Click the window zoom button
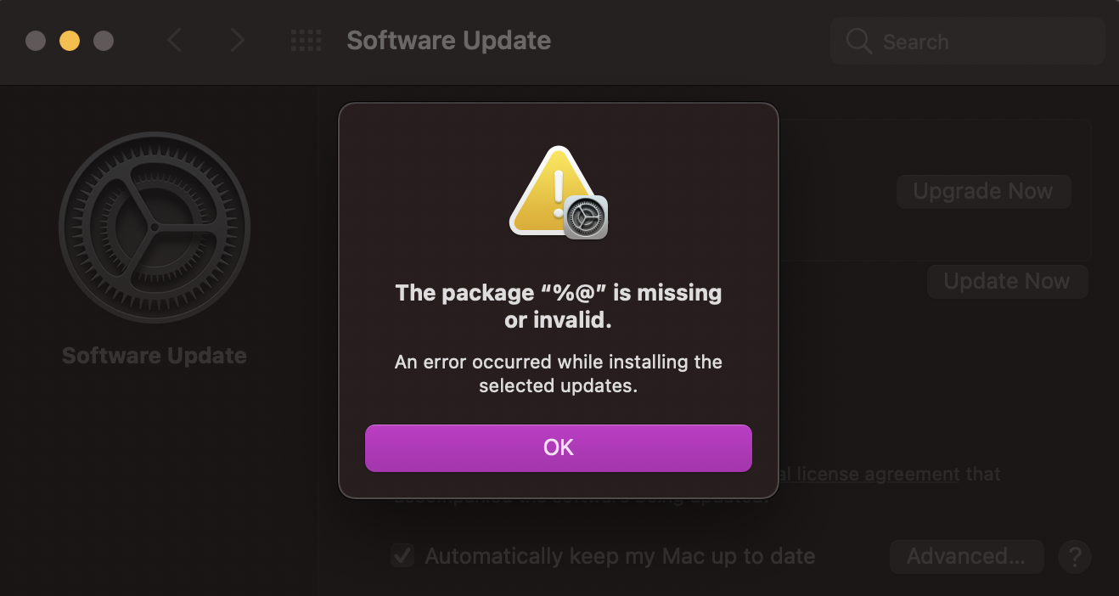The image size is (1119, 596). coord(104,41)
